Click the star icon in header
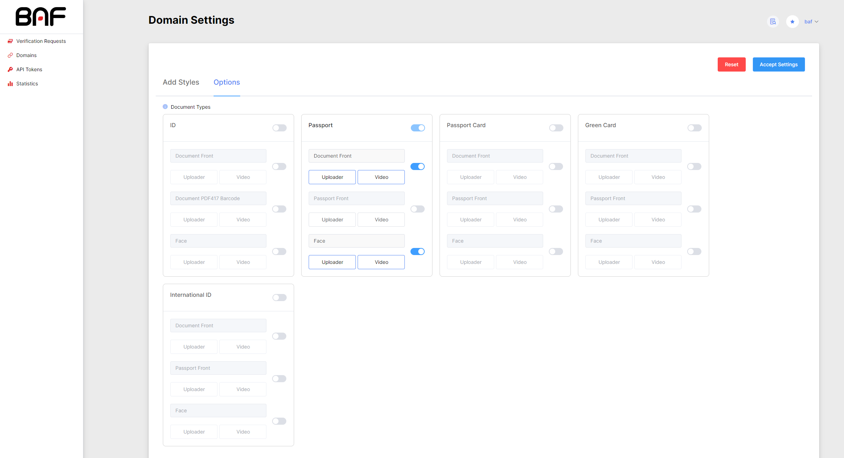 (792, 22)
